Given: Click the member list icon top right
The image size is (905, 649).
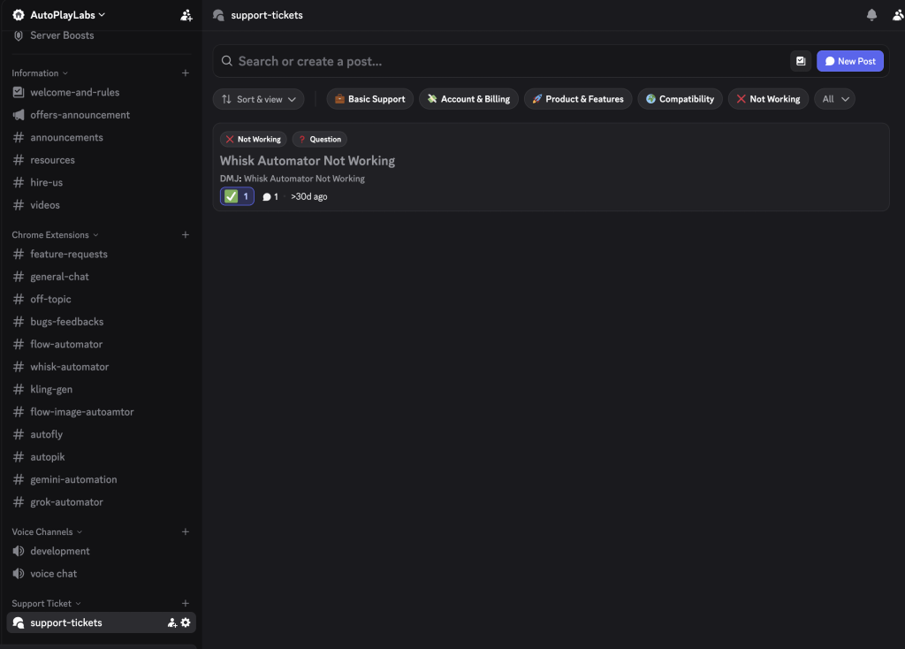Looking at the screenshot, I should tap(898, 15).
